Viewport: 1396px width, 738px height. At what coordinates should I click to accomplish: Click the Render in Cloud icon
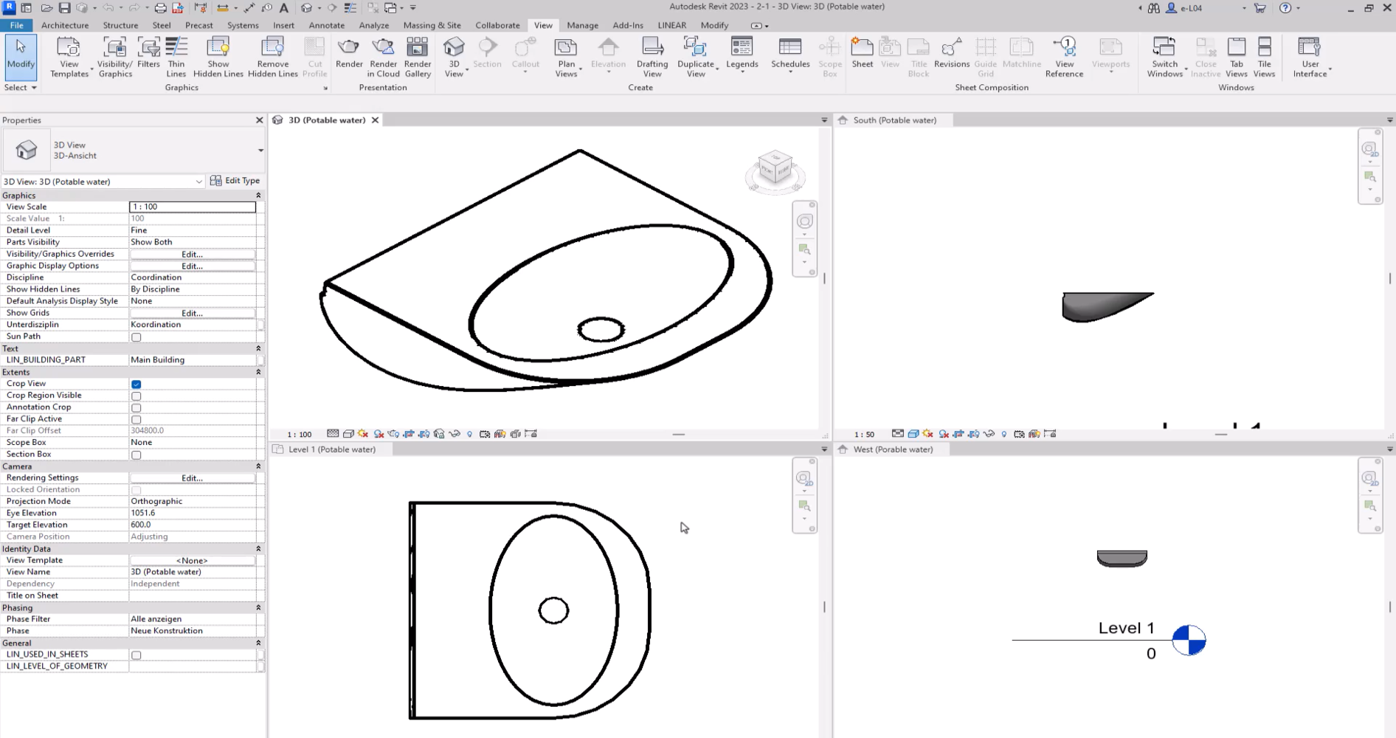(383, 55)
